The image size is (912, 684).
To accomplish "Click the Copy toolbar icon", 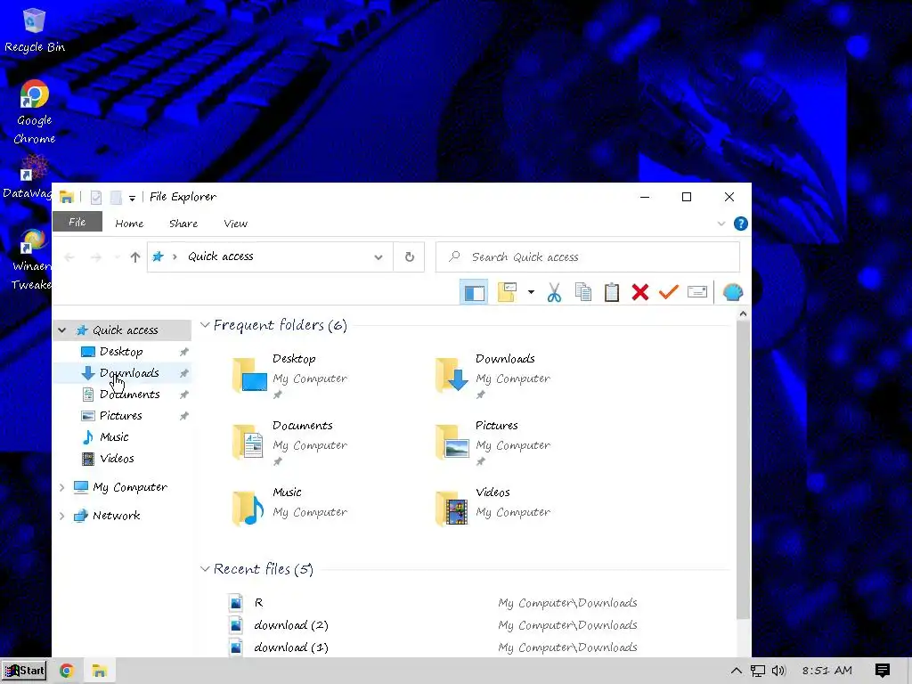I will (582, 292).
